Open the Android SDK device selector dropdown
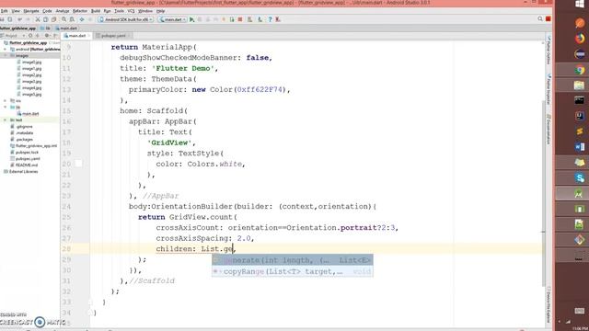 pyautogui.click(x=125, y=19)
